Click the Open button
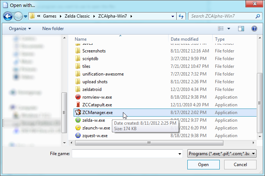265x176 pixels. click(203, 165)
